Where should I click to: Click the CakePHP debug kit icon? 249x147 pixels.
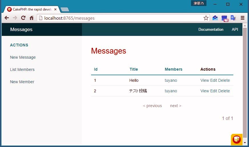point(236,139)
